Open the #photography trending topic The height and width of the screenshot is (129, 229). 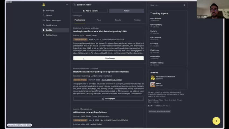[x=156, y=25]
